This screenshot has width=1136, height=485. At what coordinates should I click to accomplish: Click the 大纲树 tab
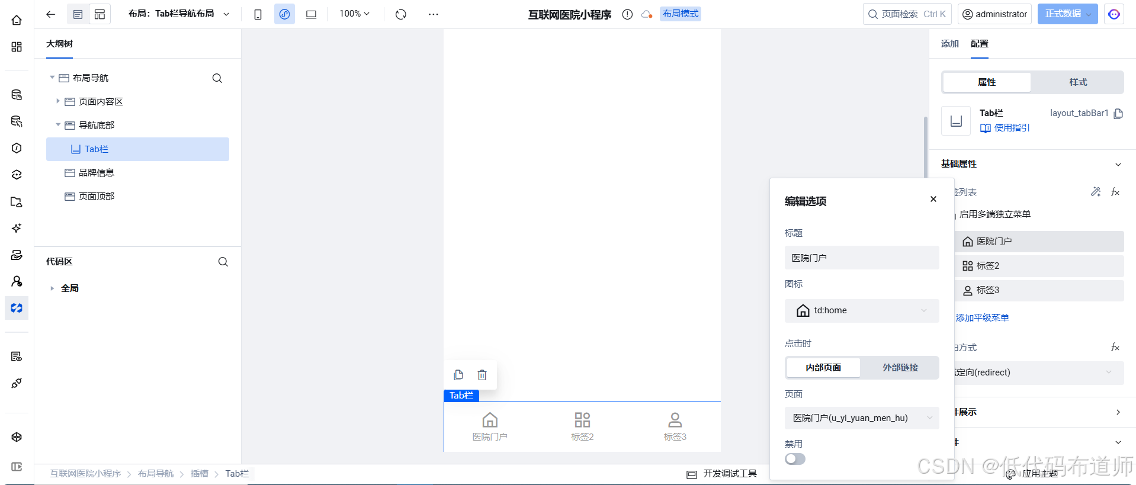[x=59, y=44]
